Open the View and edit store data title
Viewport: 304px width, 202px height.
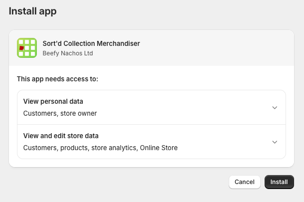pyautogui.click(x=61, y=136)
